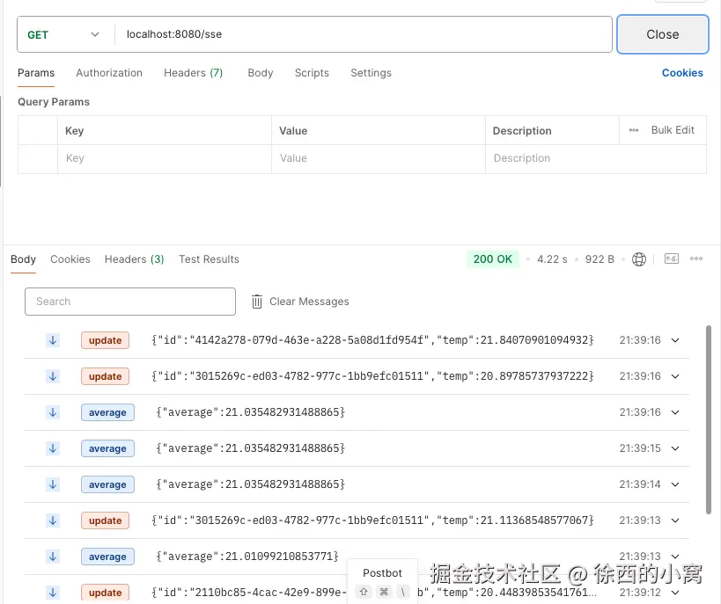Click the save response example icon
721x604 pixels.
pos(672,258)
